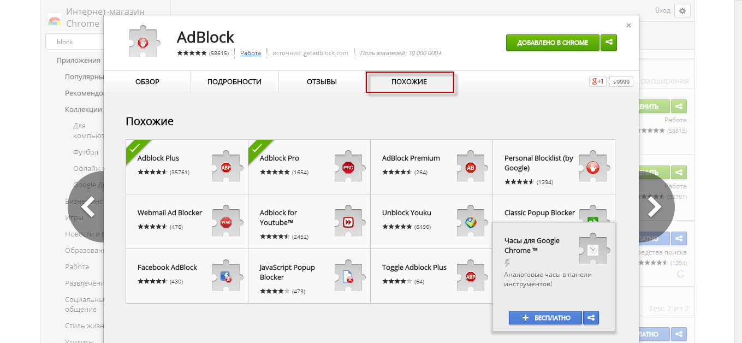This screenshot has width=742, height=343.
Task: Click the Adblock Pro extension icon
Action: [x=348, y=167]
